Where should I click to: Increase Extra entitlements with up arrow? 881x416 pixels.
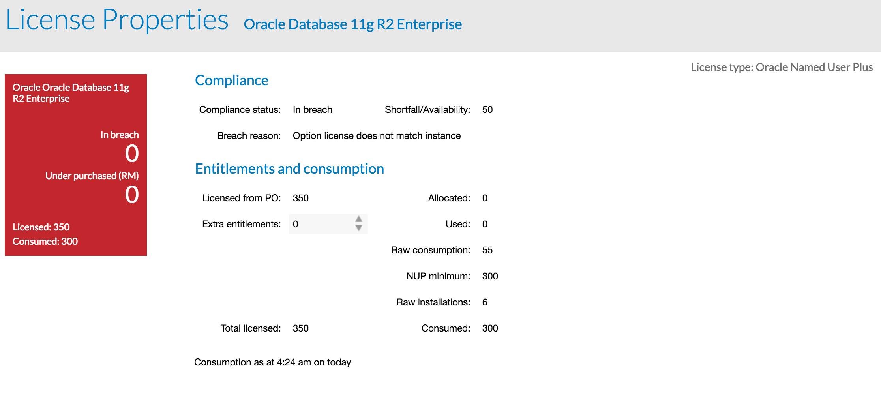click(x=358, y=219)
